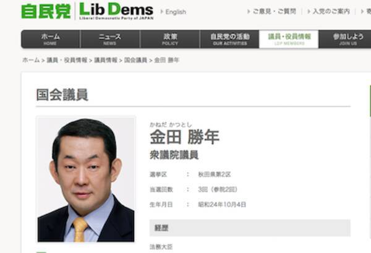371x253 pixels.
Task: Switch the site language to English
Action: tap(176, 12)
